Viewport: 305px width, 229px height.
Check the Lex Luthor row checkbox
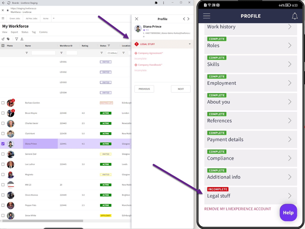pos(3,164)
